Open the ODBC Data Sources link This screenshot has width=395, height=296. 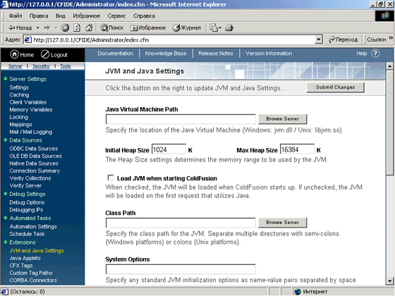tap(34, 149)
